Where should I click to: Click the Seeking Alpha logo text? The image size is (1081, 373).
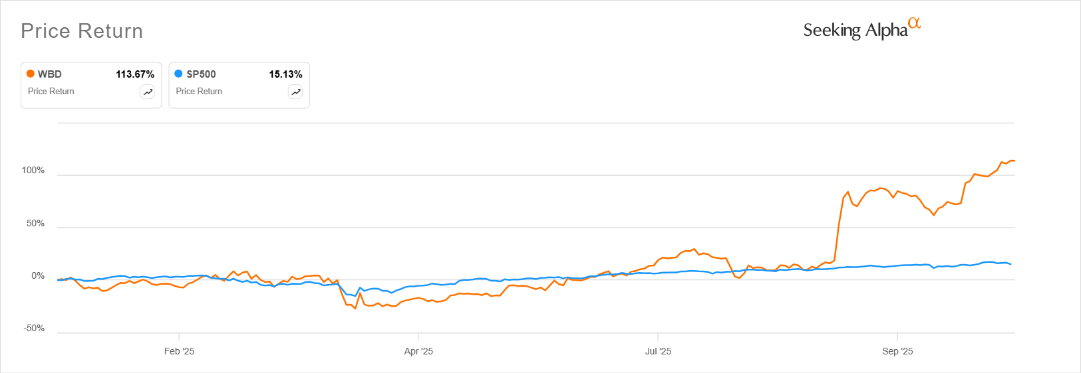coord(855,31)
